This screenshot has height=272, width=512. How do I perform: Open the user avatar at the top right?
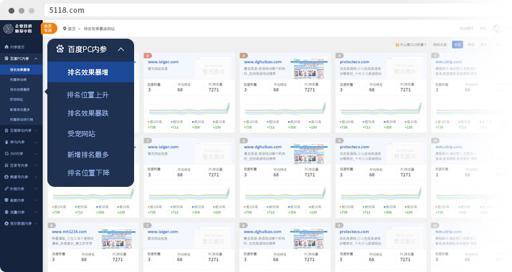pyautogui.click(x=498, y=29)
